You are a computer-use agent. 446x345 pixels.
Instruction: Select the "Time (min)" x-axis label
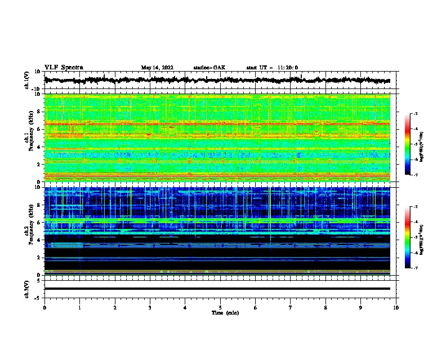225,313
